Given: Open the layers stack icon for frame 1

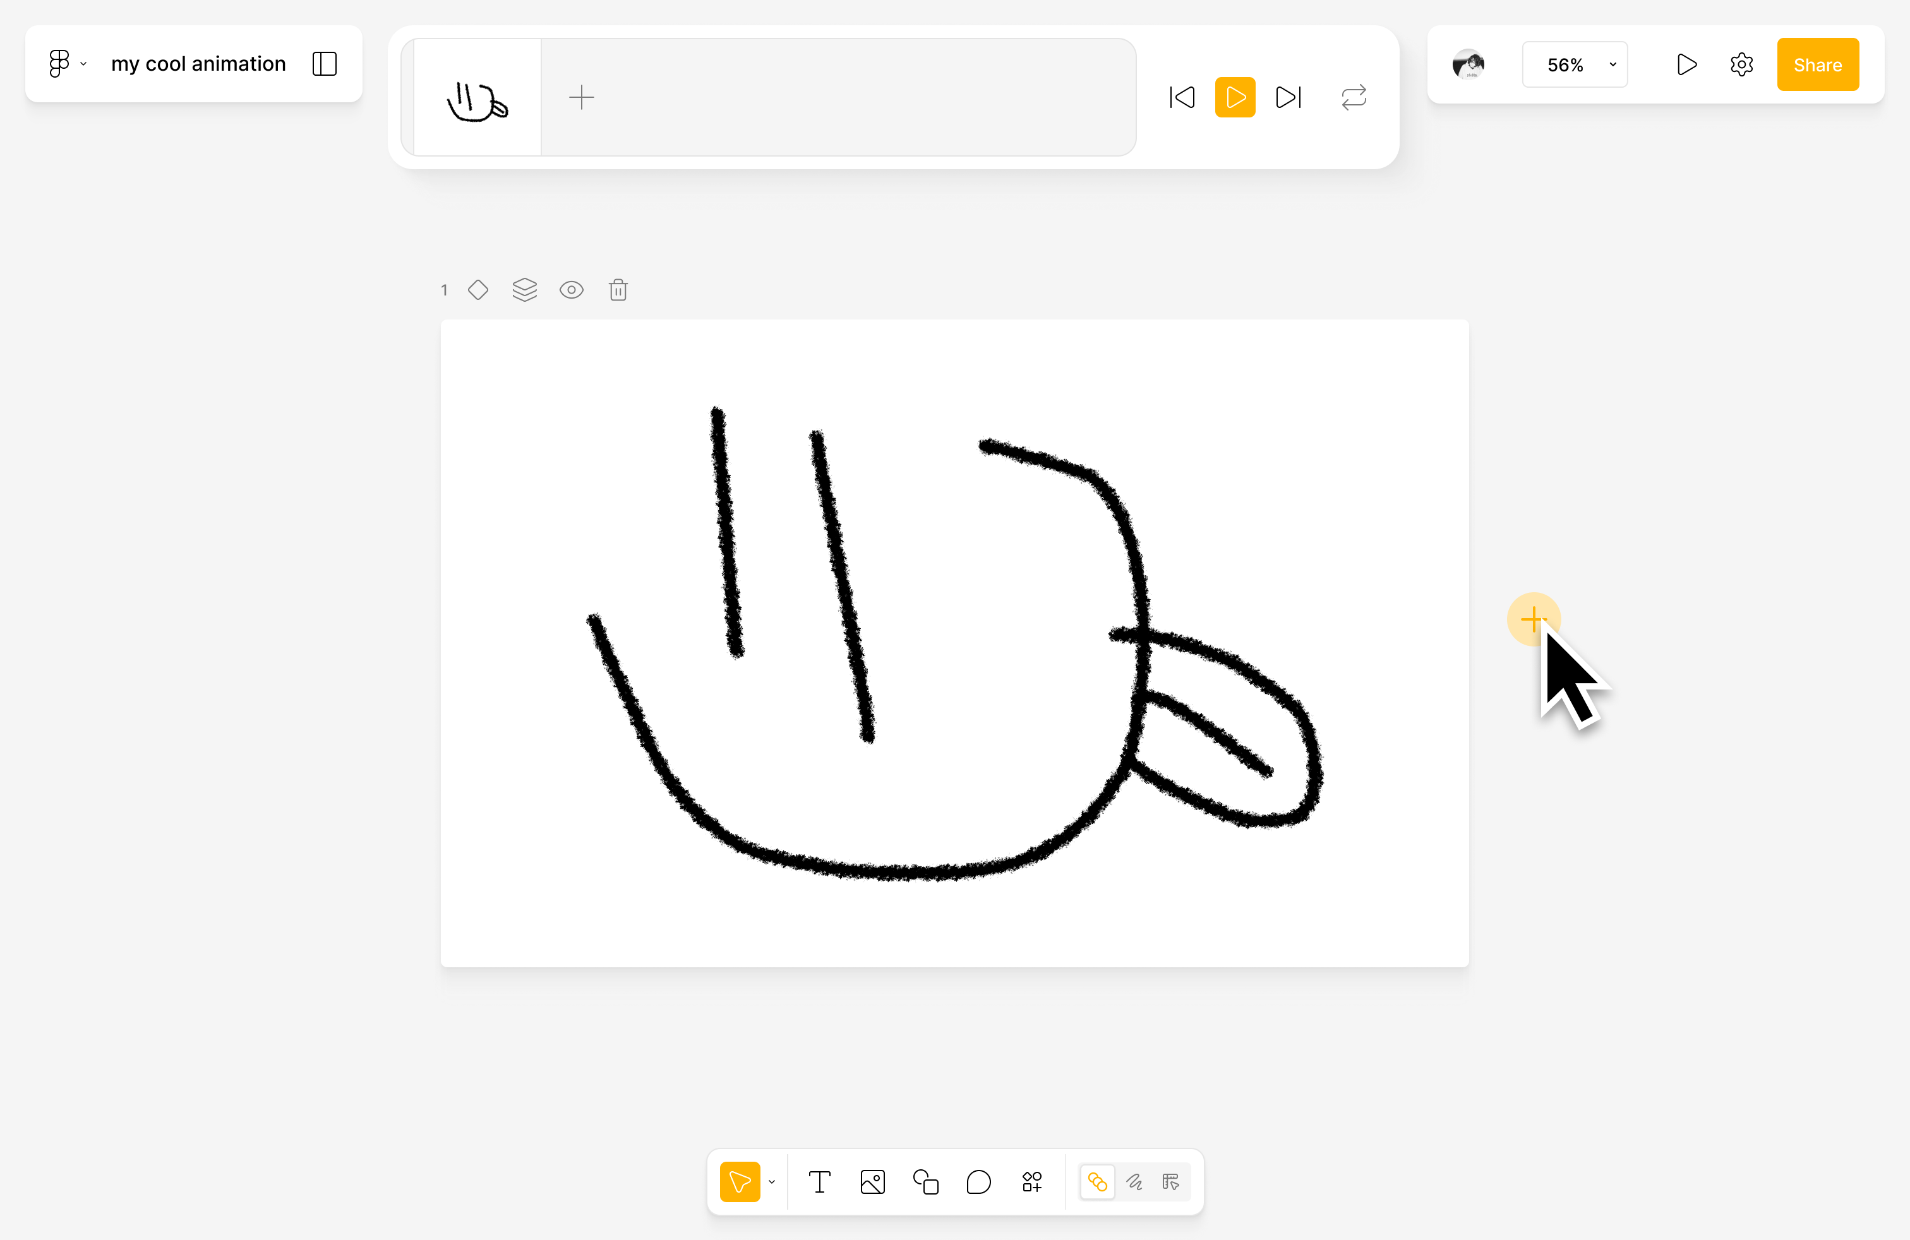Looking at the screenshot, I should tap(524, 290).
